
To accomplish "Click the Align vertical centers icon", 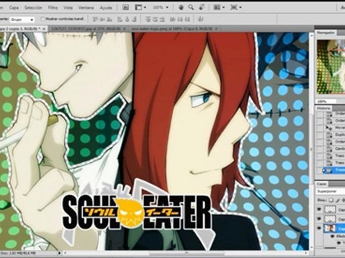I will [102, 19].
